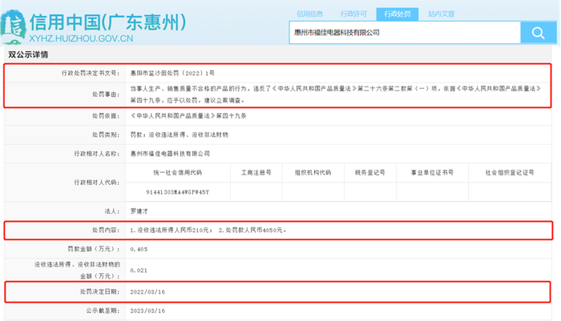Click the 处罚决定日期 label
561x321 pixels.
100,292
